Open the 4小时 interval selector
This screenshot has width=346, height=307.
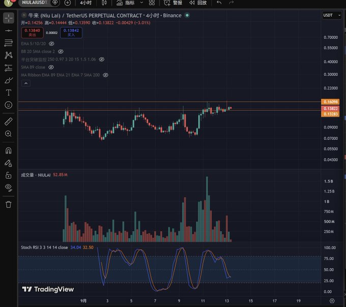pos(85,3)
